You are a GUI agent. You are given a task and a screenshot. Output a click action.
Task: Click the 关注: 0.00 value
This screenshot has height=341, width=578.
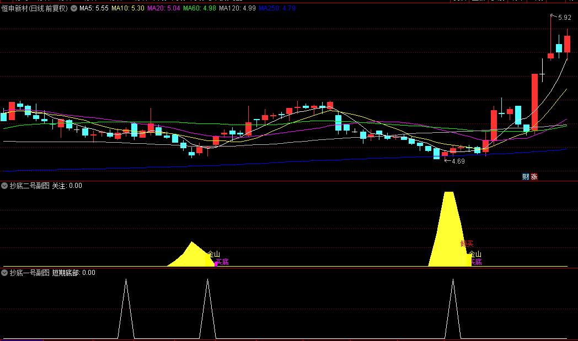67,186
